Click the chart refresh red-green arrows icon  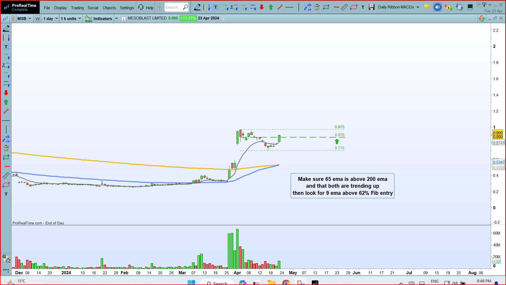click(482, 18)
